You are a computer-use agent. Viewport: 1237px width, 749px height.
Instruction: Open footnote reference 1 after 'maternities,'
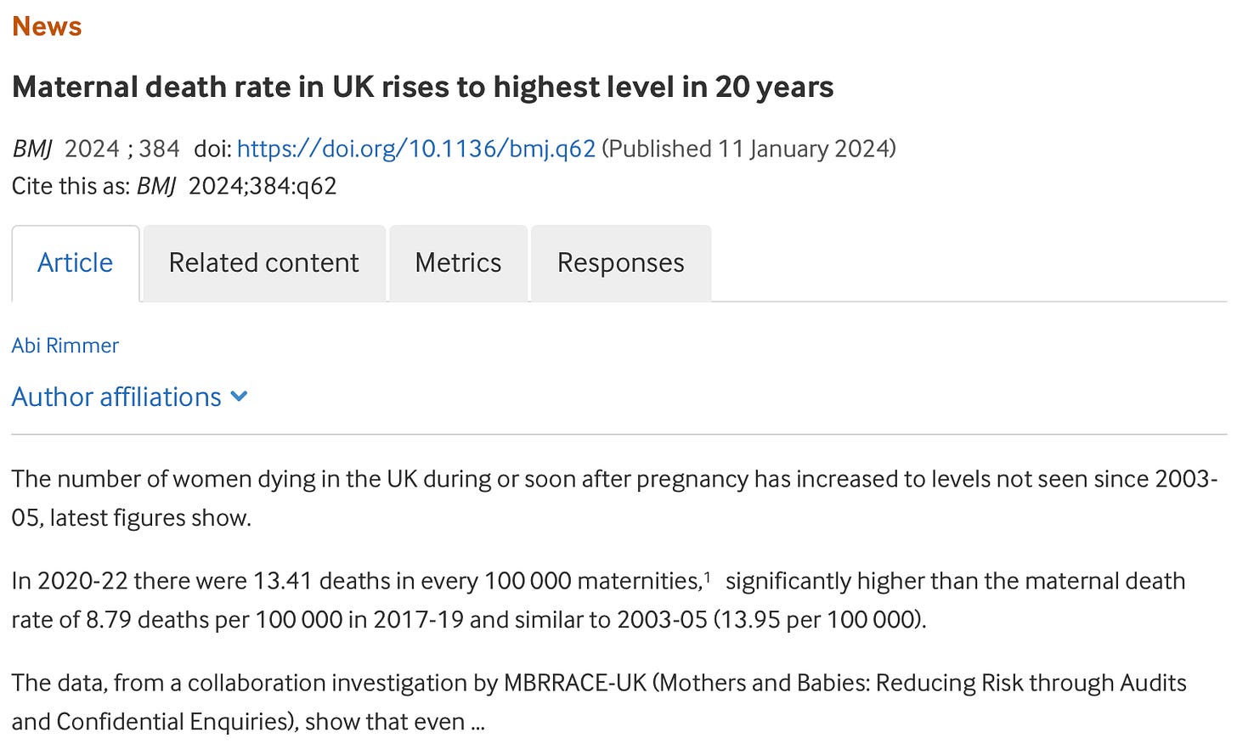(708, 575)
